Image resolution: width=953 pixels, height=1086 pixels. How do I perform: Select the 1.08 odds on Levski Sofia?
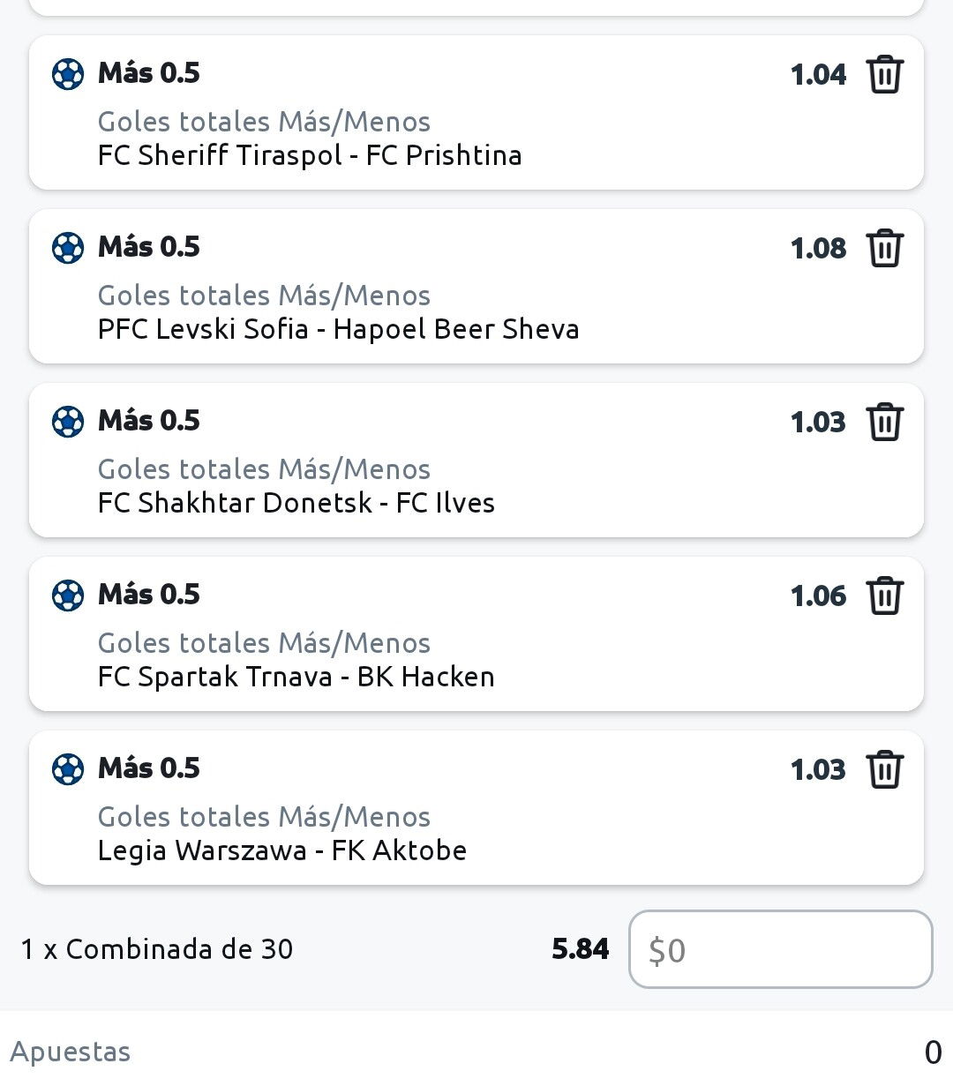(818, 249)
